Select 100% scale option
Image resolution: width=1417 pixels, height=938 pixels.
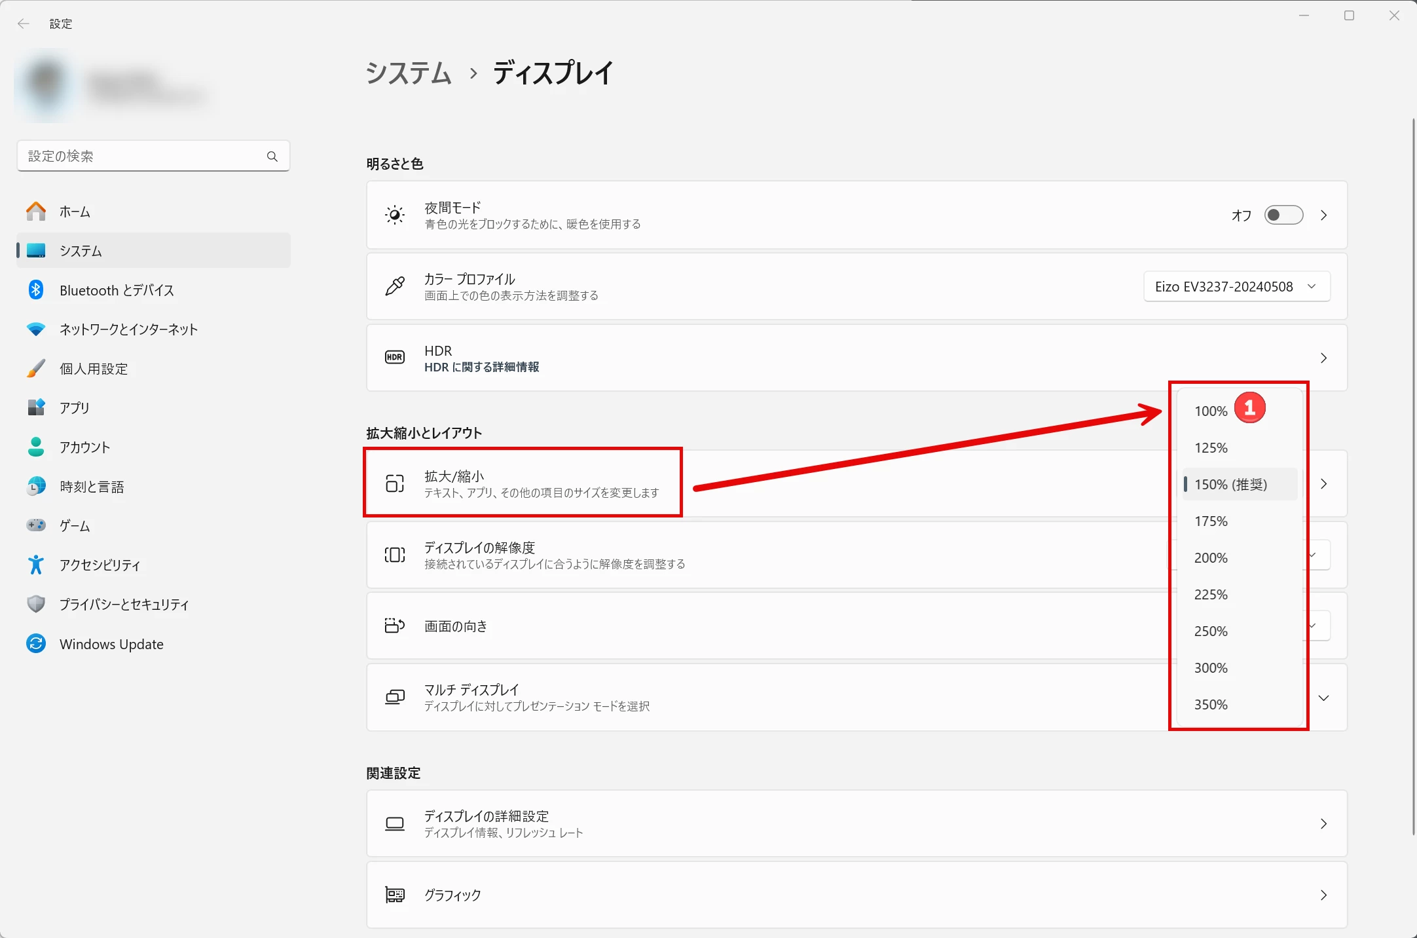coord(1211,411)
